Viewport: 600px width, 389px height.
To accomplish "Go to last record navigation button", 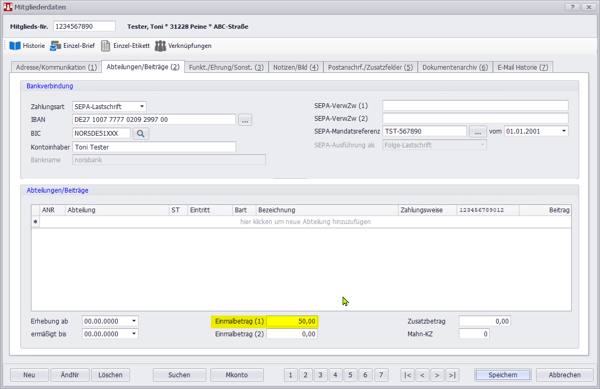I will point(452,375).
